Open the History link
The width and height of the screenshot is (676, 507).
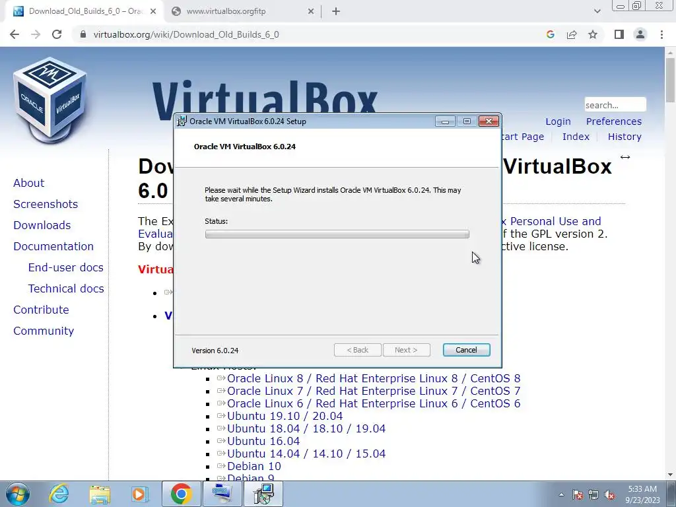pyautogui.click(x=625, y=137)
